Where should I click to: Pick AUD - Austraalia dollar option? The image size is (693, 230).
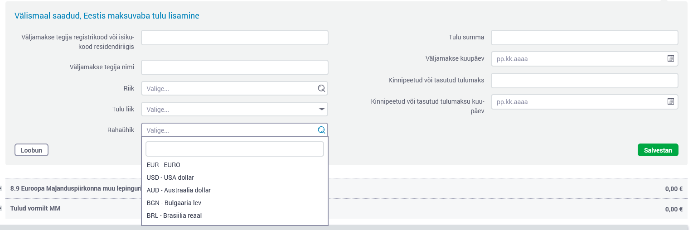tap(179, 190)
